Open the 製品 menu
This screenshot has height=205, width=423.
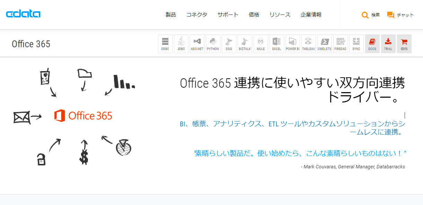pos(171,14)
